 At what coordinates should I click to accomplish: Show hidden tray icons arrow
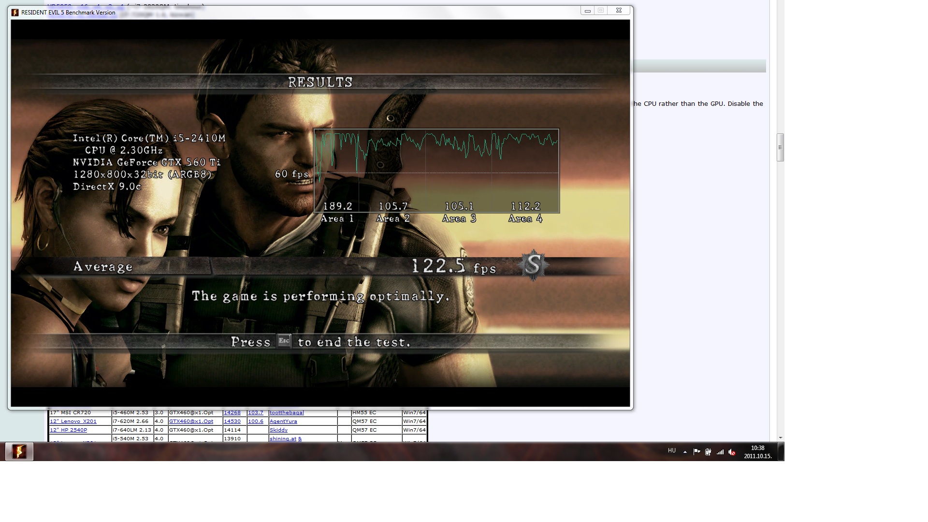pyautogui.click(x=685, y=452)
